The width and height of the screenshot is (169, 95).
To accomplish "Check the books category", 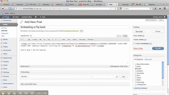I will (x=135, y=66).
